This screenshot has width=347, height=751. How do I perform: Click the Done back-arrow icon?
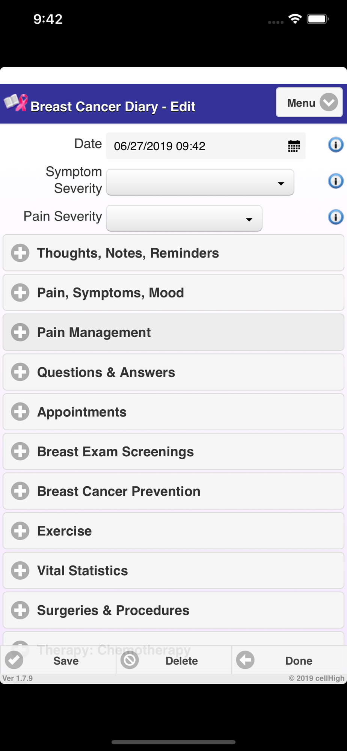click(x=246, y=660)
